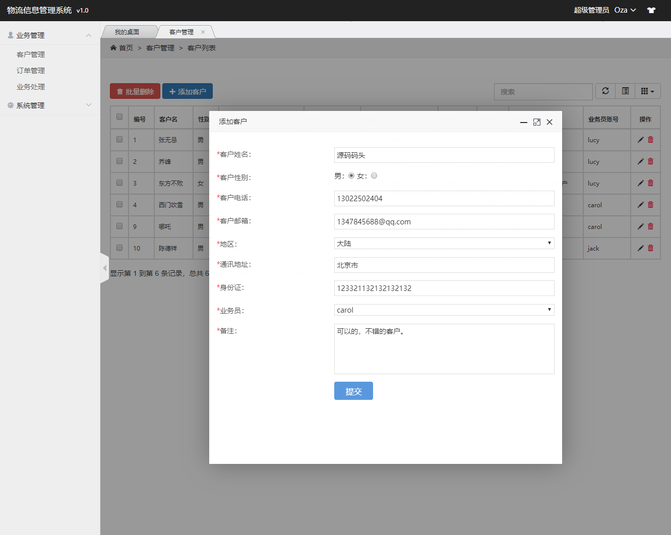Click the delete trash icon for 陈德祥
Image resolution: width=671 pixels, height=535 pixels.
point(650,248)
